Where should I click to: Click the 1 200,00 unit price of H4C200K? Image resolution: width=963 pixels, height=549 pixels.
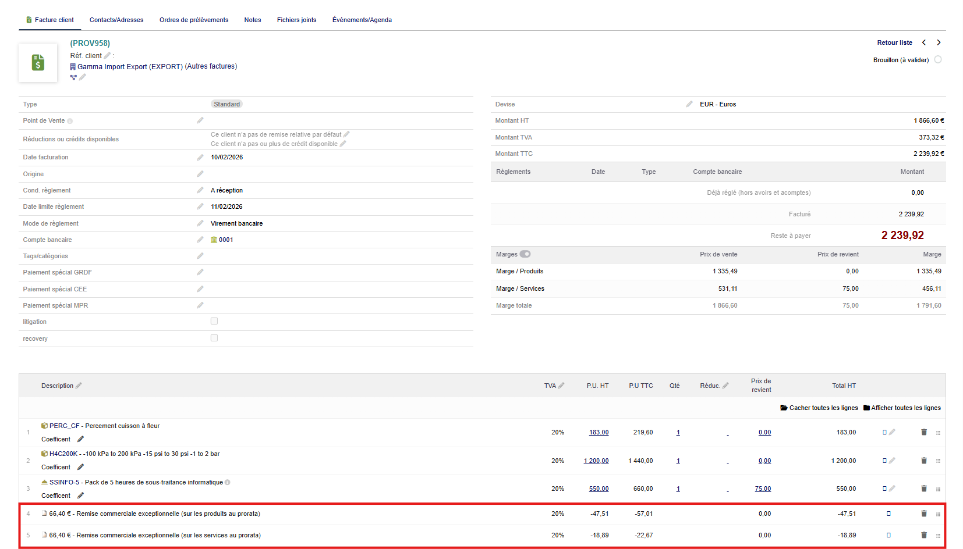point(596,461)
